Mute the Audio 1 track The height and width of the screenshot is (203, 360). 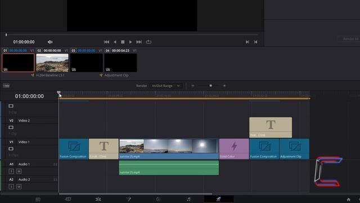pos(19,171)
